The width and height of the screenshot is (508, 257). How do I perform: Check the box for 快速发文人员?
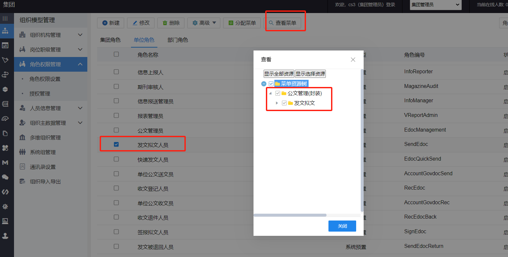(116, 159)
